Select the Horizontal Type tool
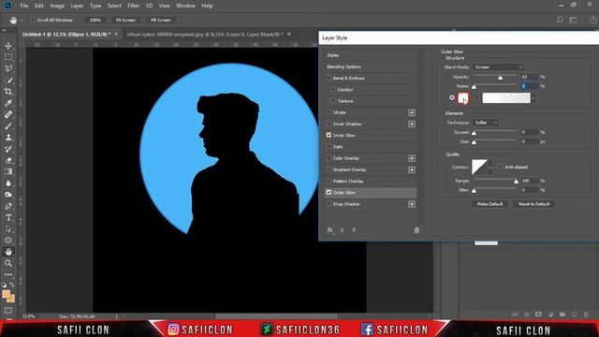 coord(8,218)
